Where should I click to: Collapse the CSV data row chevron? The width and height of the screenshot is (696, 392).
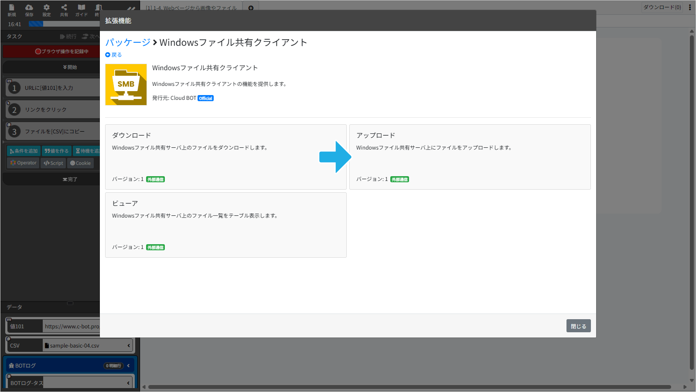click(129, 346)
